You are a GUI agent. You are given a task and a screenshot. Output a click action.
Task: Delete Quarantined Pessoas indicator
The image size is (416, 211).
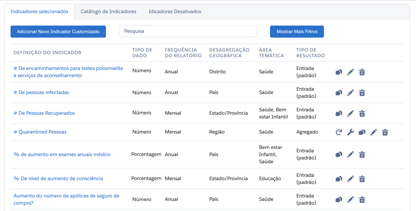[x=385, y=132]
